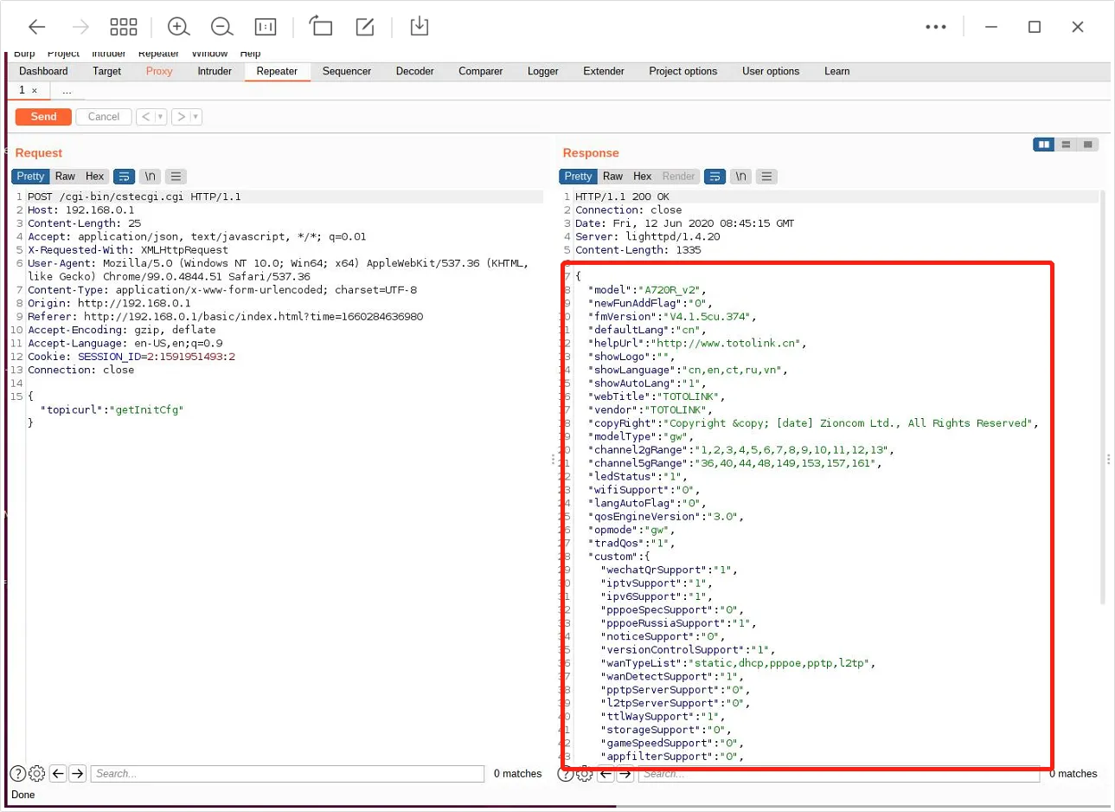Open search settings gear below Request panel

pos(36,774)
